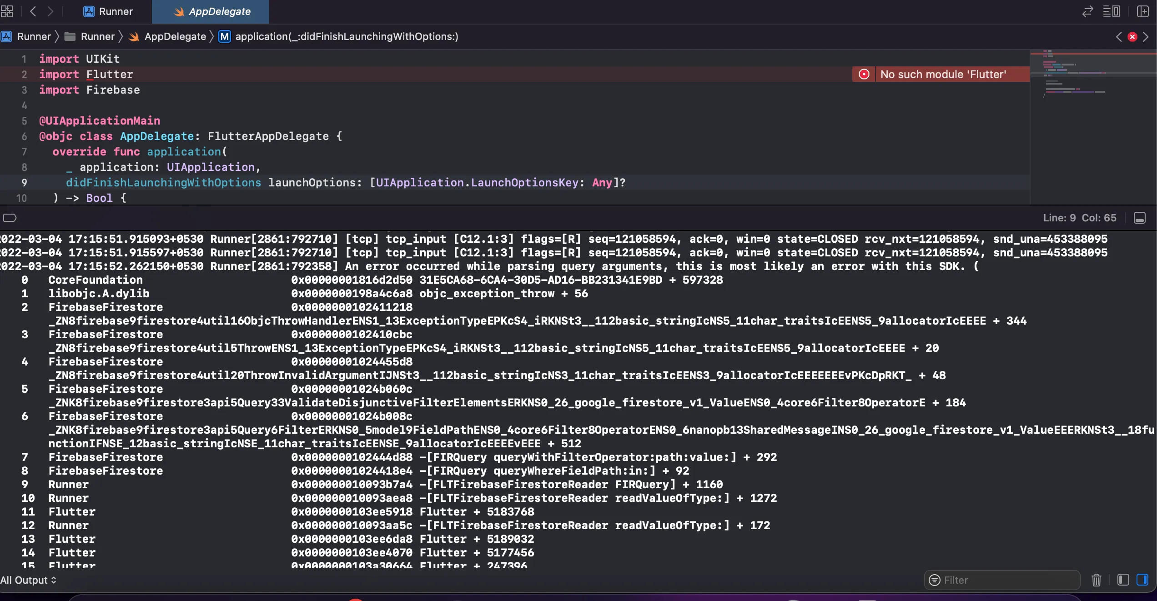Open the related items grid icon
This screenshot has width=1157, height=601.
click(x=7, y=11)
